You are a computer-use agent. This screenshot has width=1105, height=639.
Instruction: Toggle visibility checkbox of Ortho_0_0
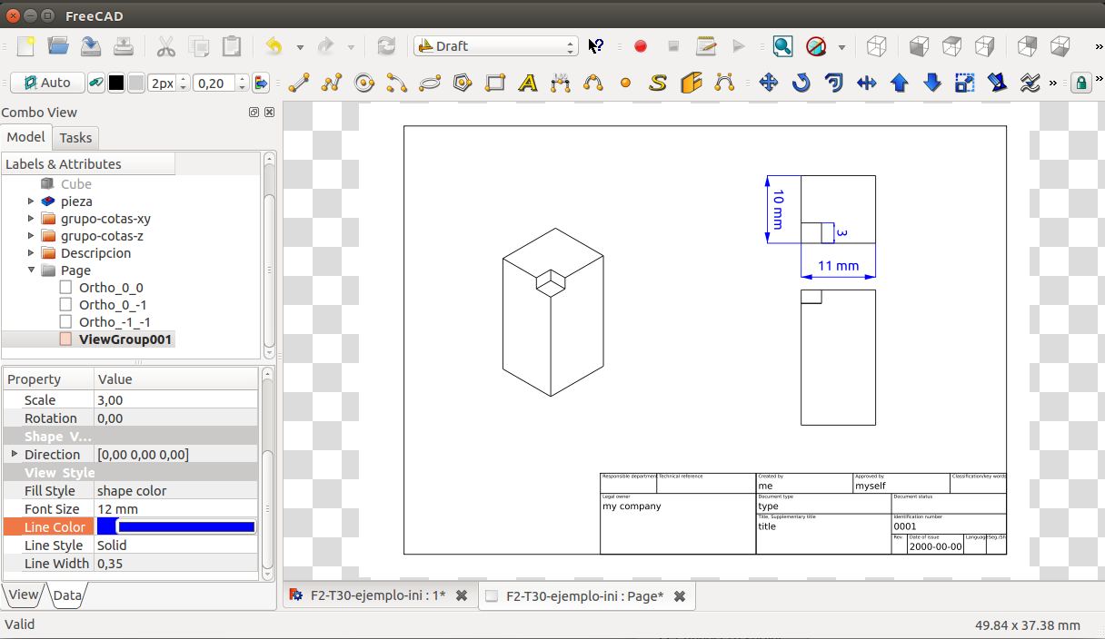coord(65,288)
